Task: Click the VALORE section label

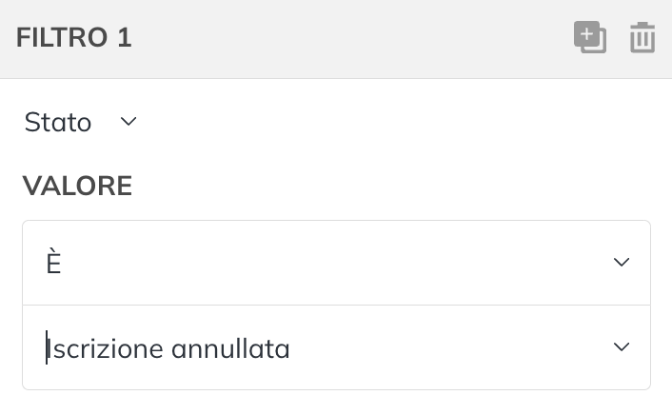Action: [x=77, y=186]
